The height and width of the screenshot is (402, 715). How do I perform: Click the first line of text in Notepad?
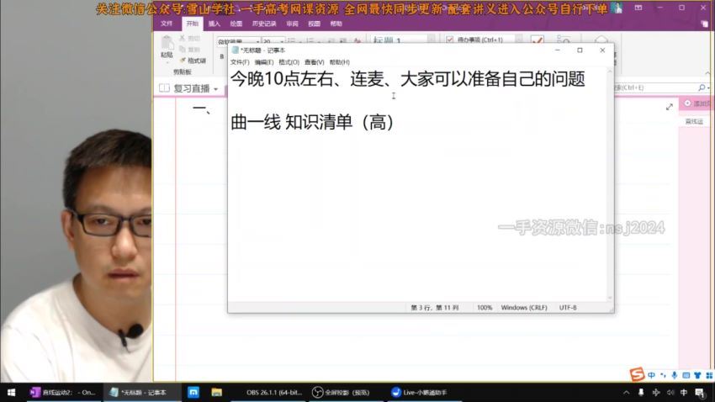click(x=408, y=79)
